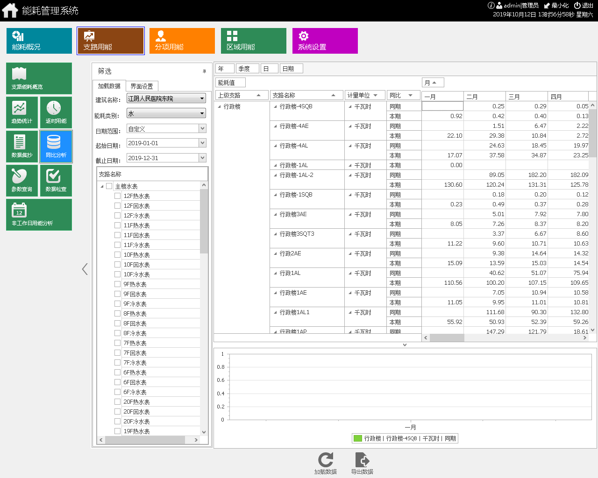598x478 pixels.
Task: Tick the 10F冷水表 checkbox
Action: (117, 274)
